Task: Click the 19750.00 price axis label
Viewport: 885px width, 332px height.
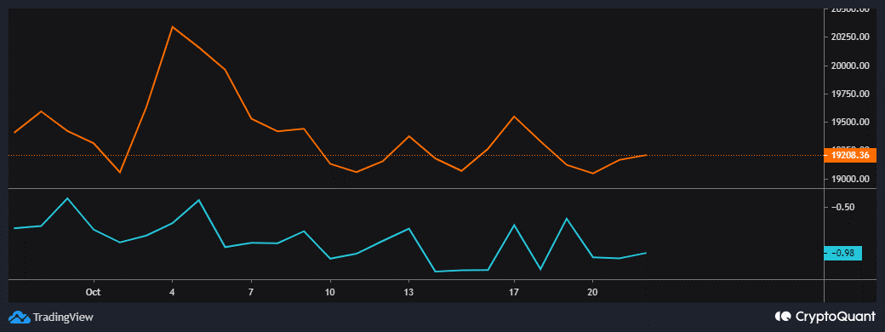Action: pos(849,94)
